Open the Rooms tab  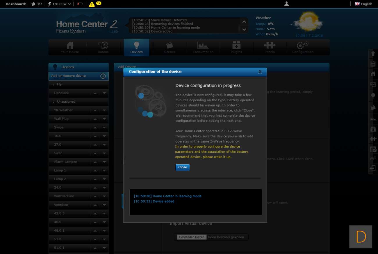103,47
